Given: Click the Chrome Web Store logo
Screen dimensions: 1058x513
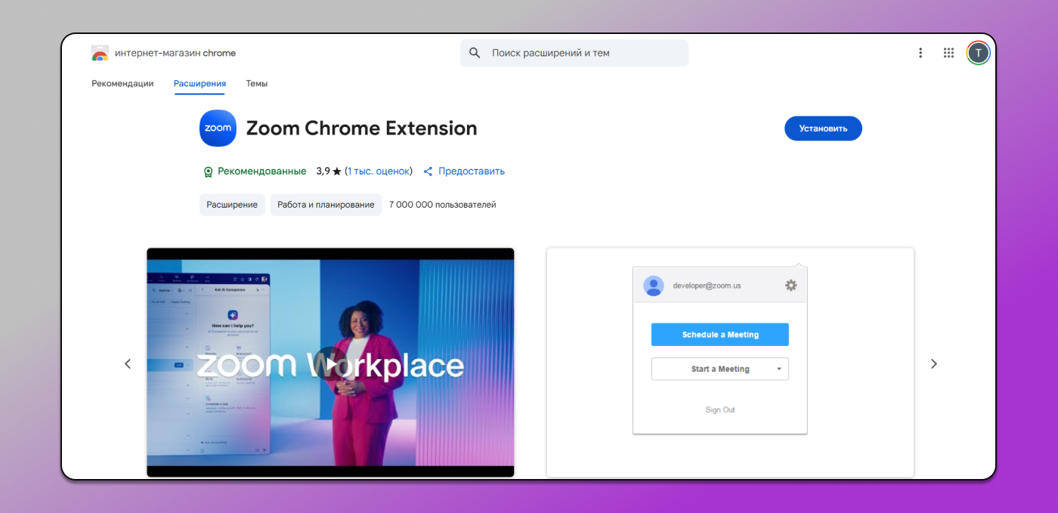Looking at the screenshot, I should tap(100, 54).
